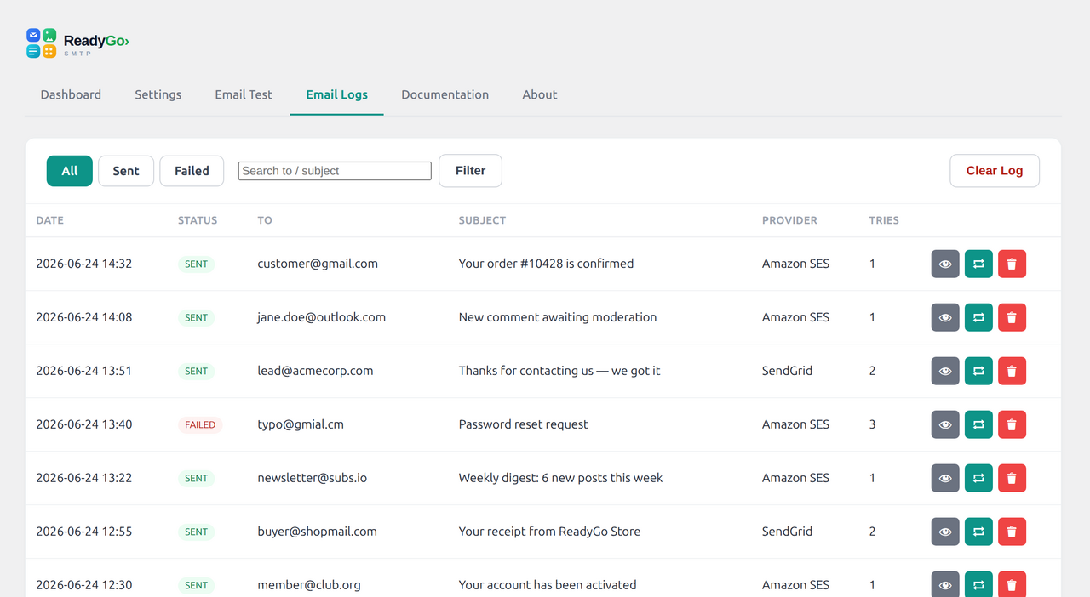Click SendGrid provider in lead@acmecorp.com row

coord(787,371)
